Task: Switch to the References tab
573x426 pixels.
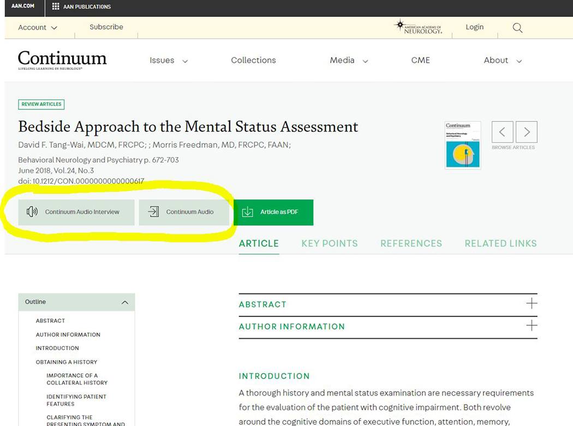Action: pos(411,243)
